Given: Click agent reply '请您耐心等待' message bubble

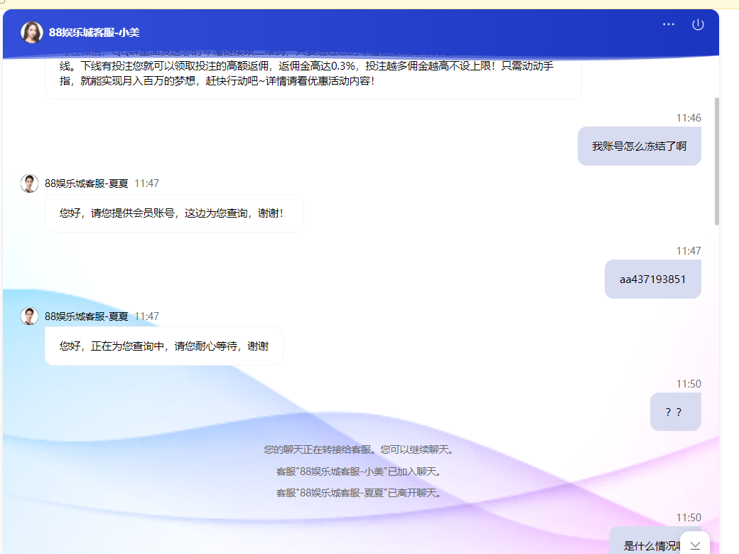Looking at the screenshot, I should [163, 346].
